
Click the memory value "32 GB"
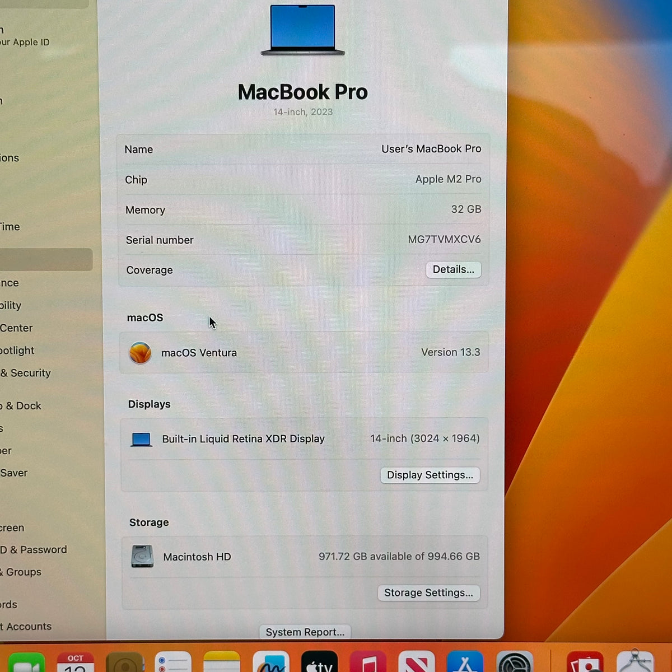466,209
